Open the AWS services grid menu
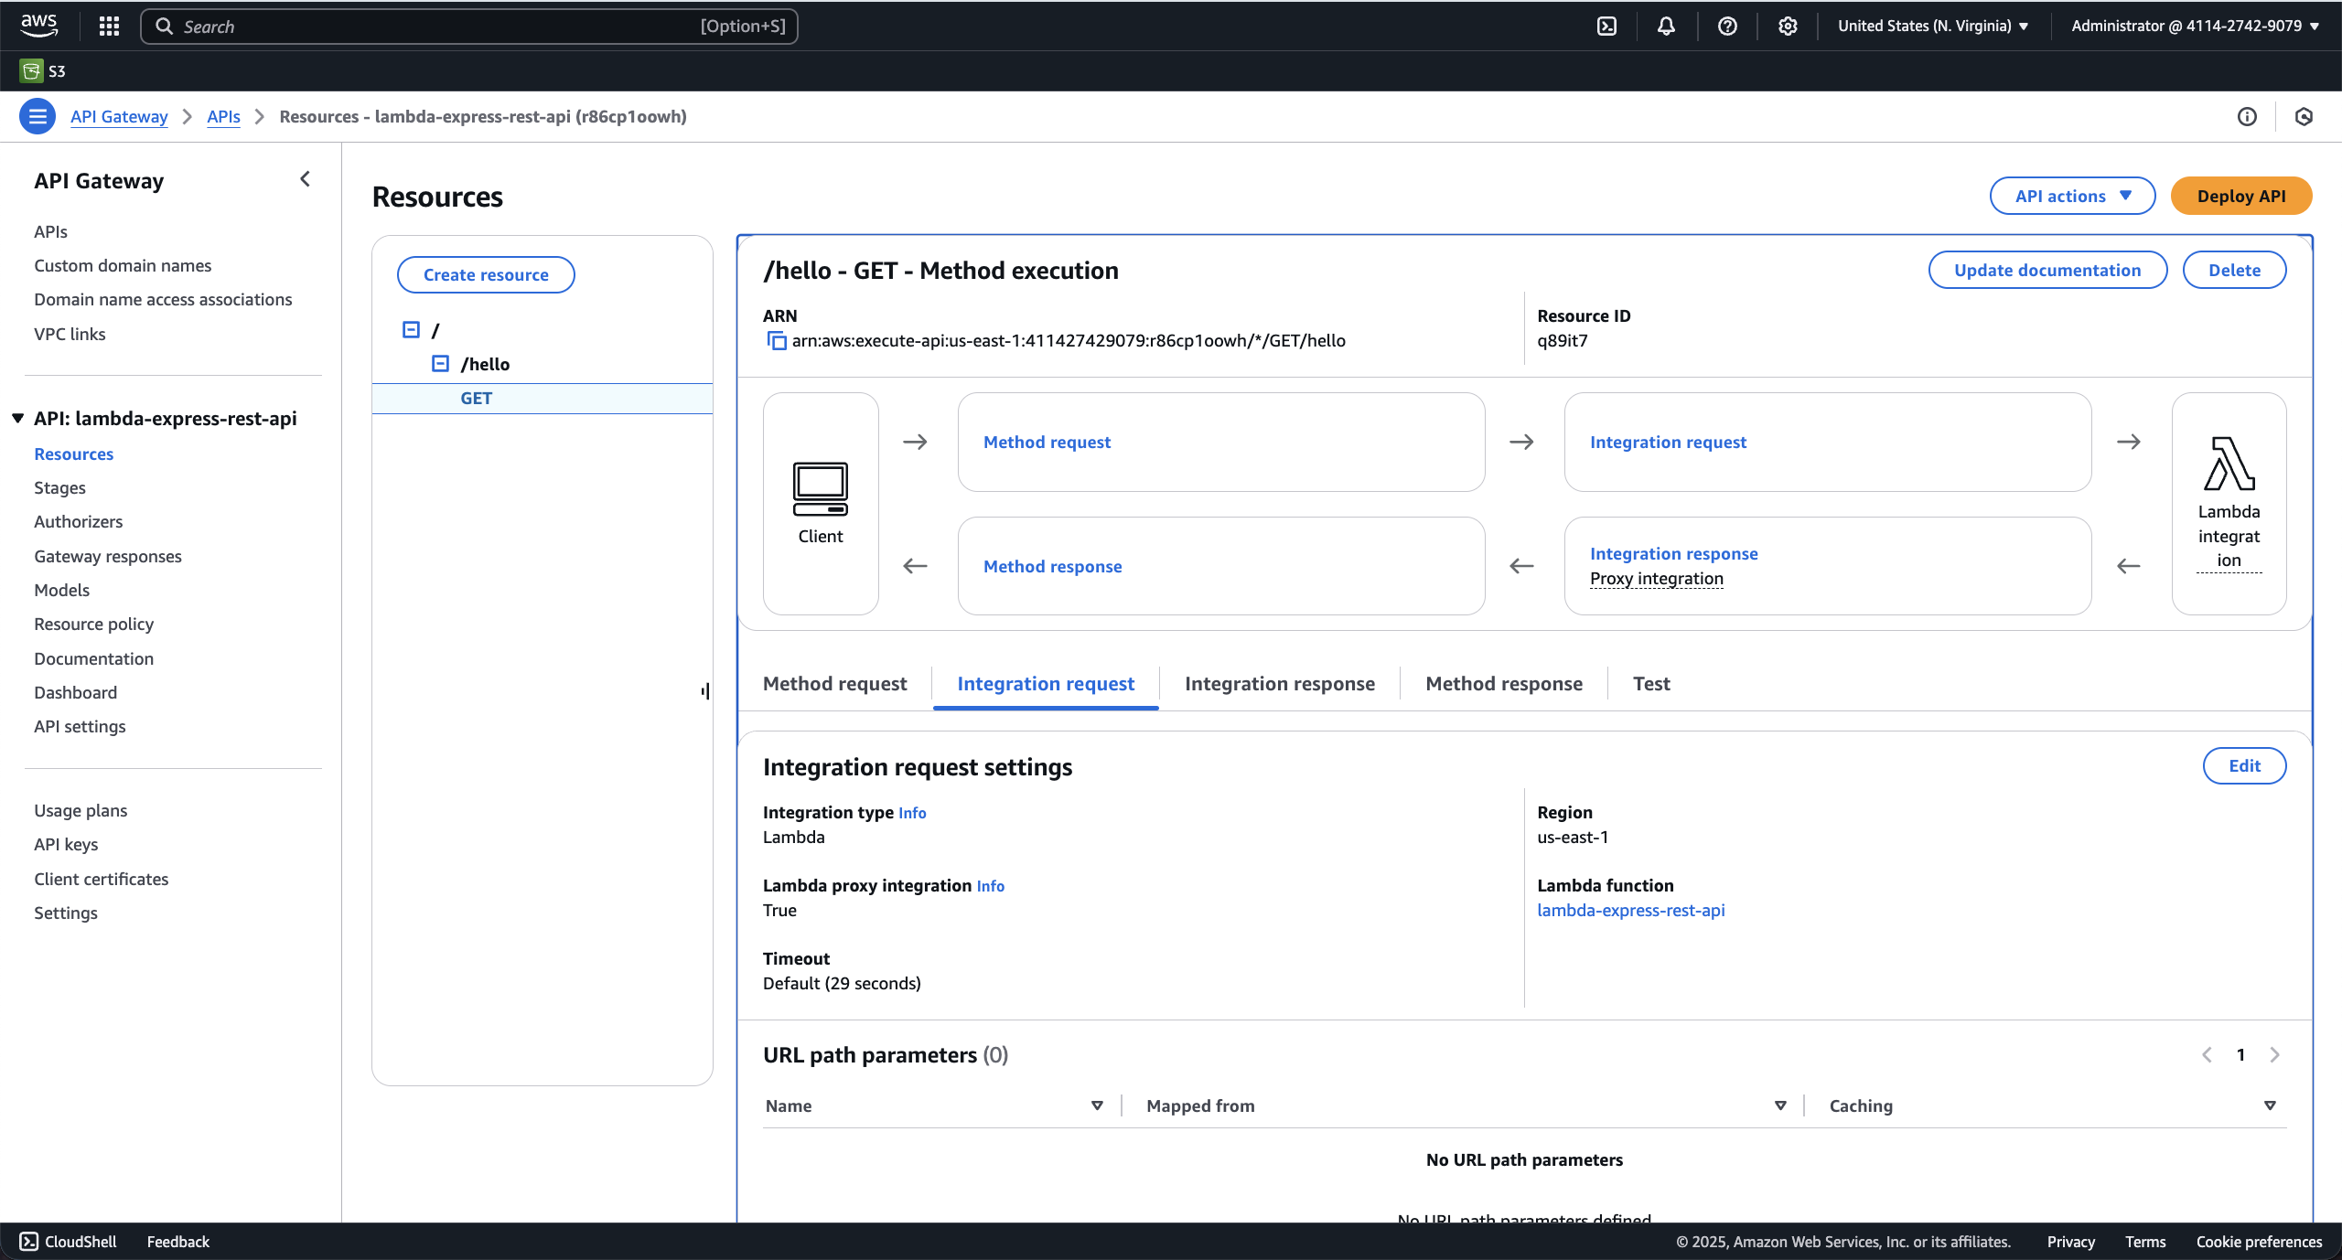The height and width of the screenshot is (1260, 2342). pyautogui.click(x=109, y=26)
